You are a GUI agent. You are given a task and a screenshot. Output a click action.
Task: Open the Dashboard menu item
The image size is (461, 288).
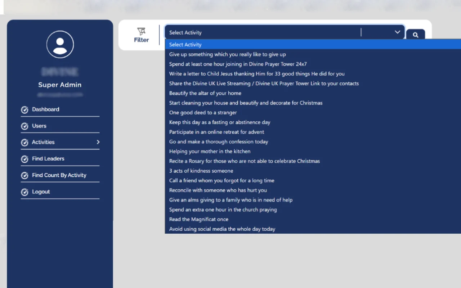pyautogui.click(x=46, y=109)
